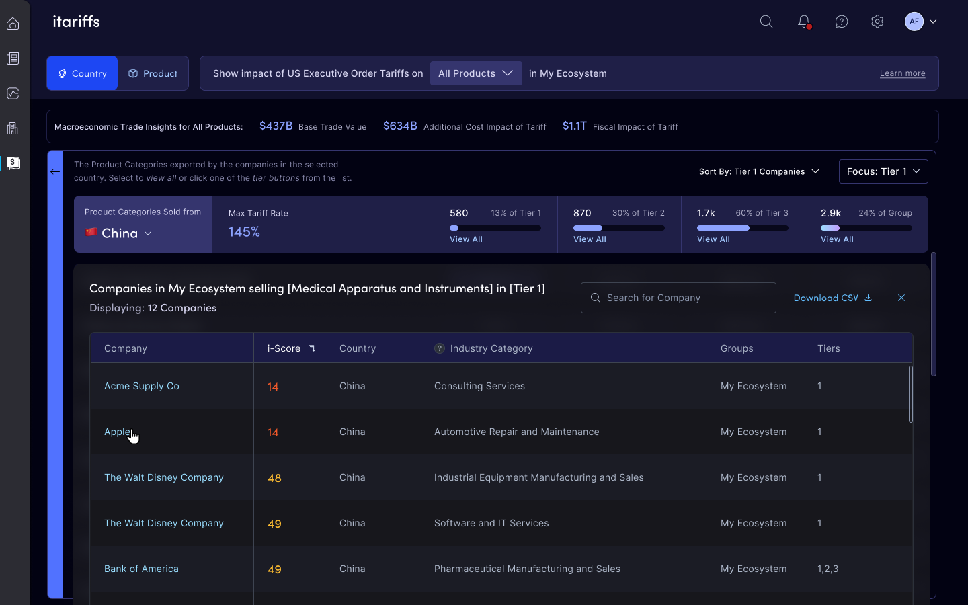Open the home icon in sidebar
Screen dimensions: 968x605
tap(13, 24)
